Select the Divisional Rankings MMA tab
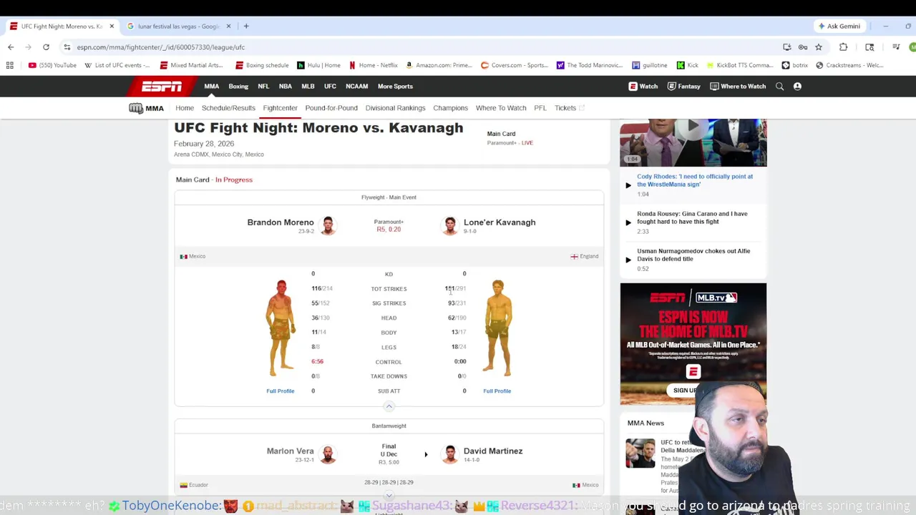Viewport: 916px width, 515px height. 395,108
